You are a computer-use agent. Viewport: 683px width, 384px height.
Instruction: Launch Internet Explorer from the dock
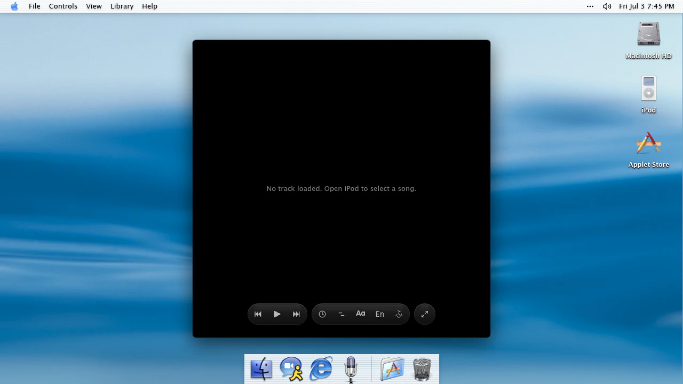coord(321,369)
